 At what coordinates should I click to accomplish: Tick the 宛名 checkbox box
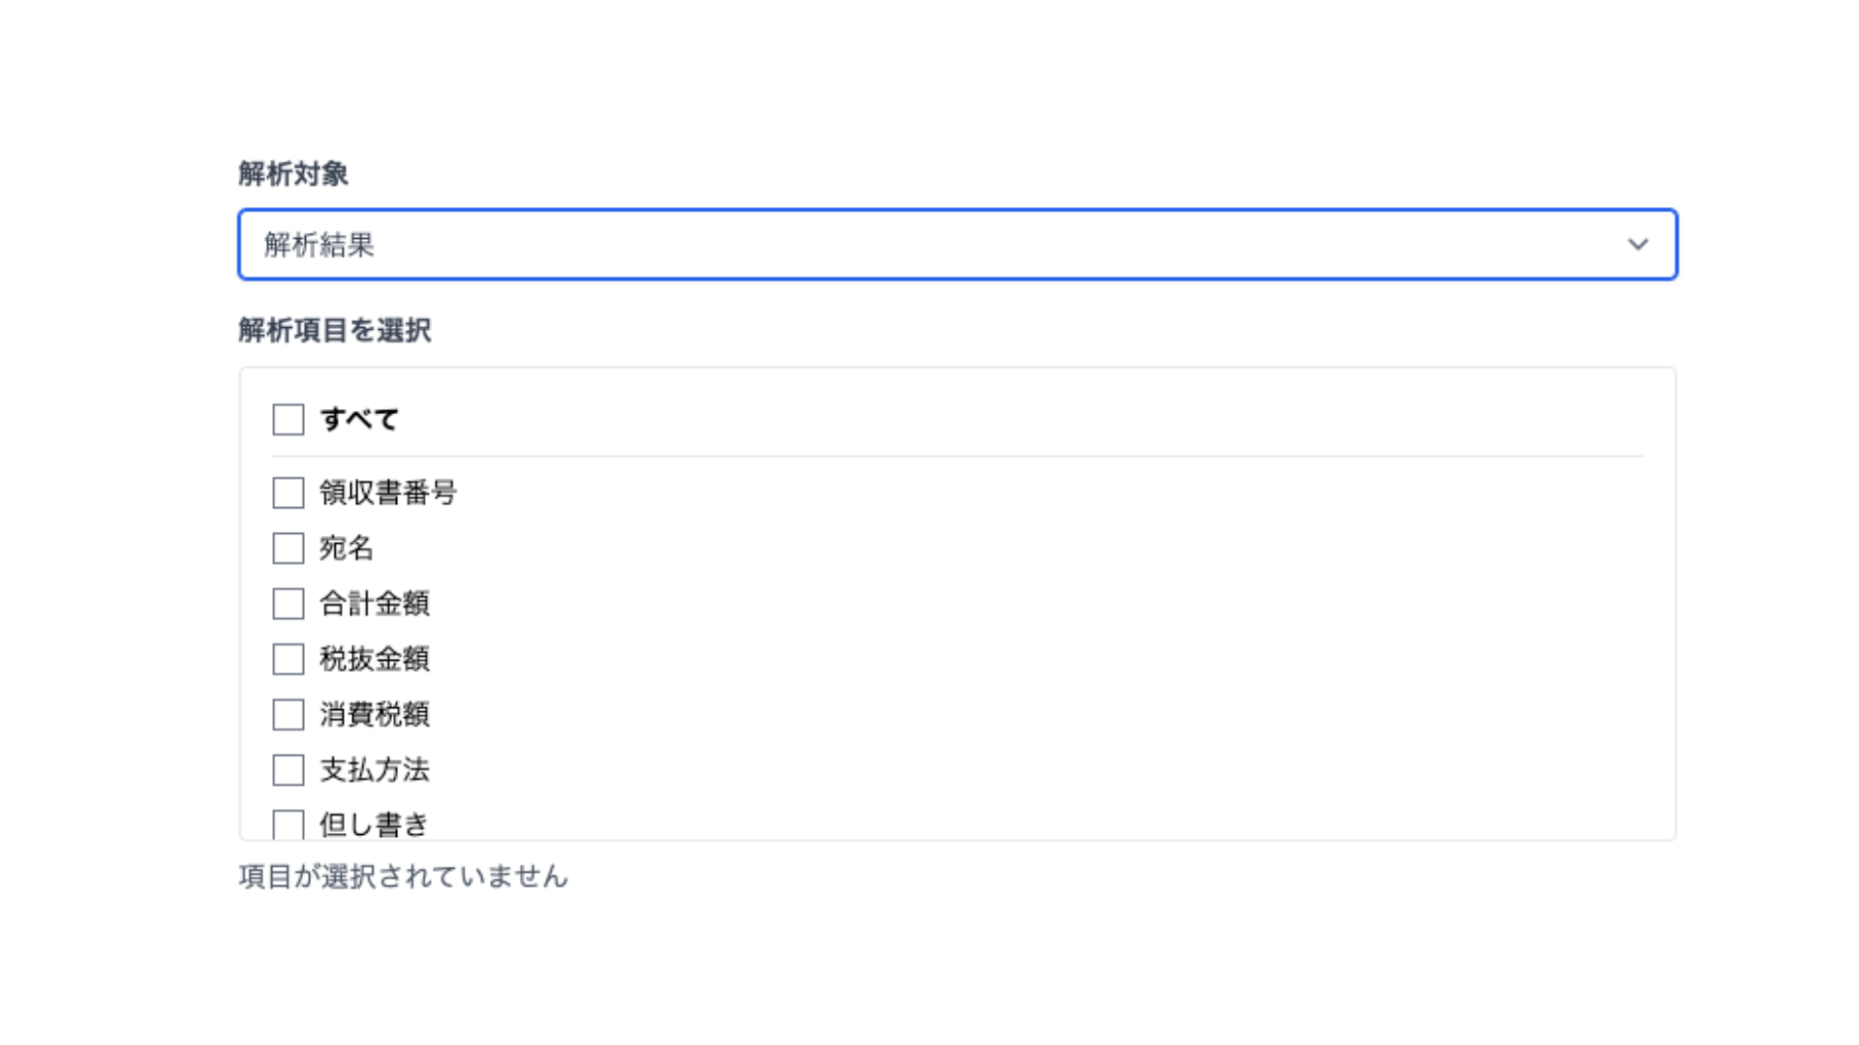coord(289,549)
